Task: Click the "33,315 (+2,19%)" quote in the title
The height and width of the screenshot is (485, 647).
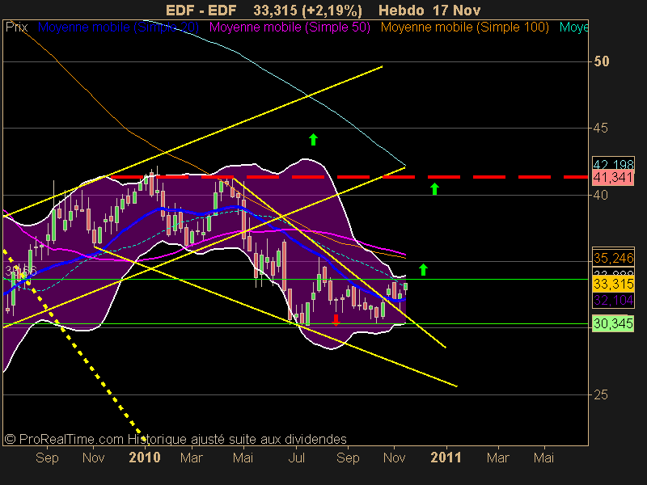Action: pyautogui.click(x=307, y=11)
